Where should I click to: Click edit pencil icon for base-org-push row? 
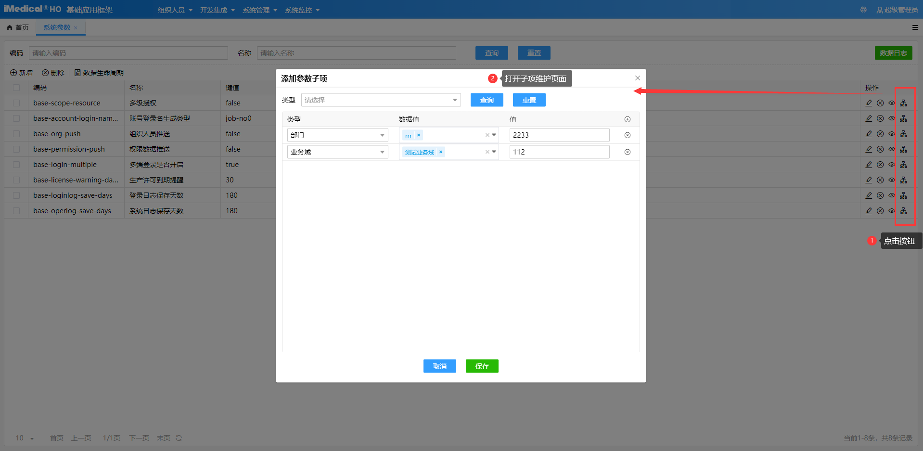(869, 134)
